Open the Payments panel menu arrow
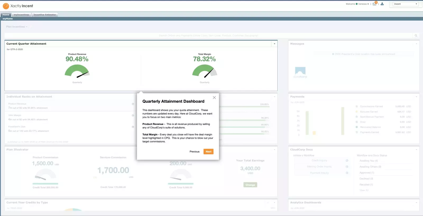Screen dimensions: 423x216 (416, 97)
